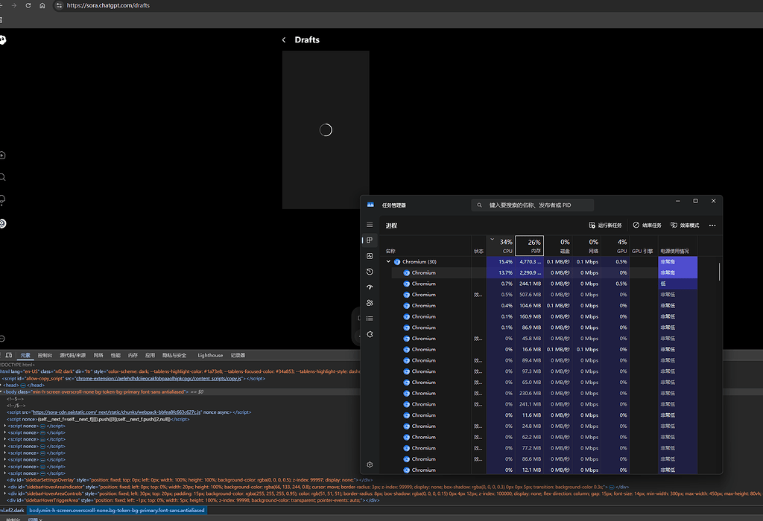763x521 pixels.
Task: Click the three-dot more options in Task Manager
Action: (712, 226)
